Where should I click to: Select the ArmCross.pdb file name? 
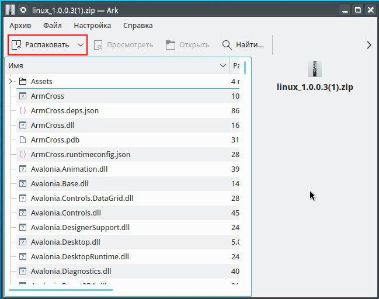[x=55, y=140]
